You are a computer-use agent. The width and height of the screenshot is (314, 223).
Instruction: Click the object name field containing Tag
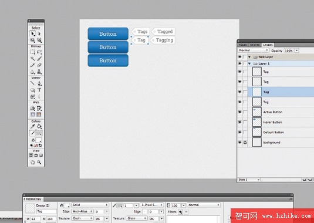(x=46, y=211)
